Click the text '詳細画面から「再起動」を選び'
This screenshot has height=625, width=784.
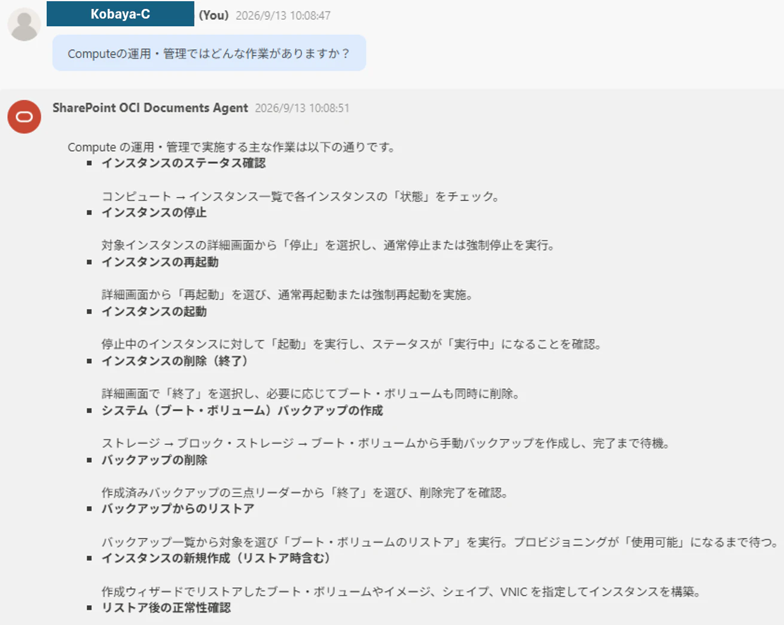tap(184, 295)
